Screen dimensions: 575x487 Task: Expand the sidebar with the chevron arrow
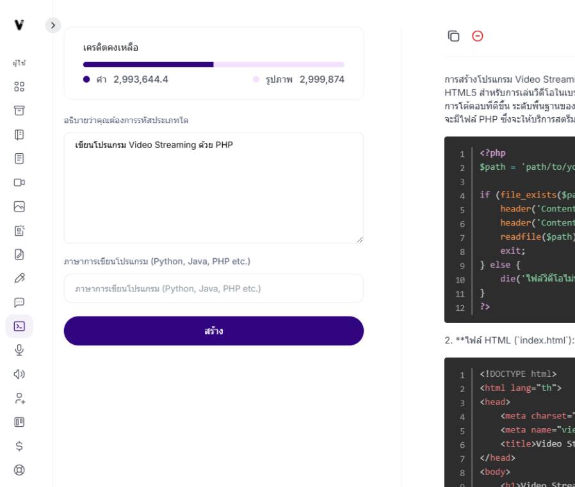click(53, 25)
